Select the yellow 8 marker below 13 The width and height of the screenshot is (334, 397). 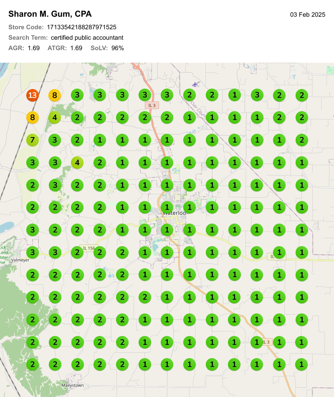(x=32, y=118)
